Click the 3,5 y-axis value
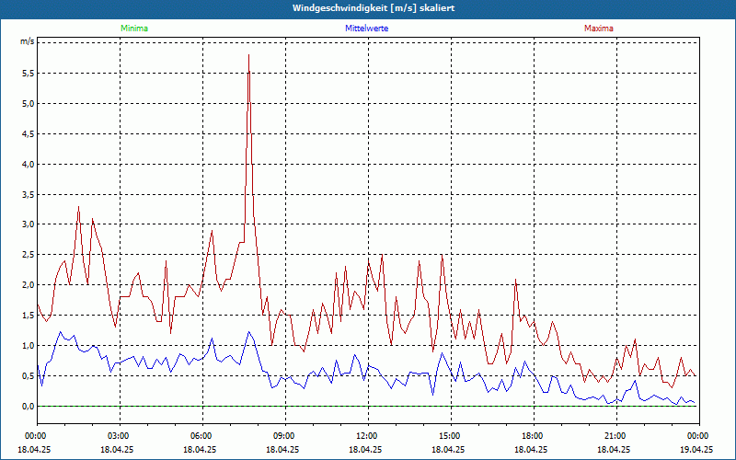The image size is (736, 460). click(29, 195)
